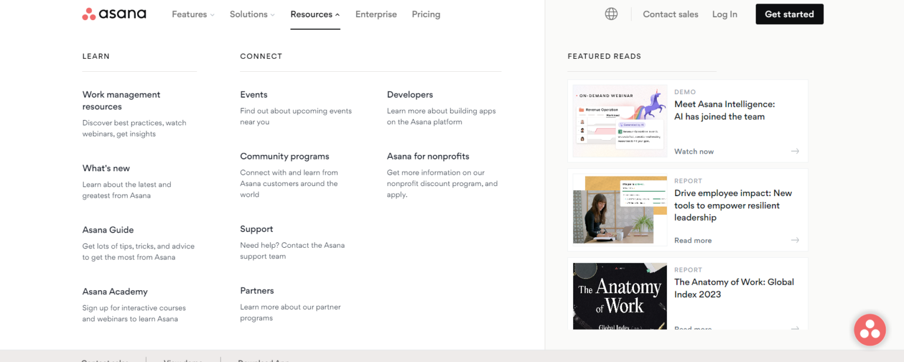Click the Anatomy of Work report cover image
Screen dimensions: 904x362
tap(619, 296)
